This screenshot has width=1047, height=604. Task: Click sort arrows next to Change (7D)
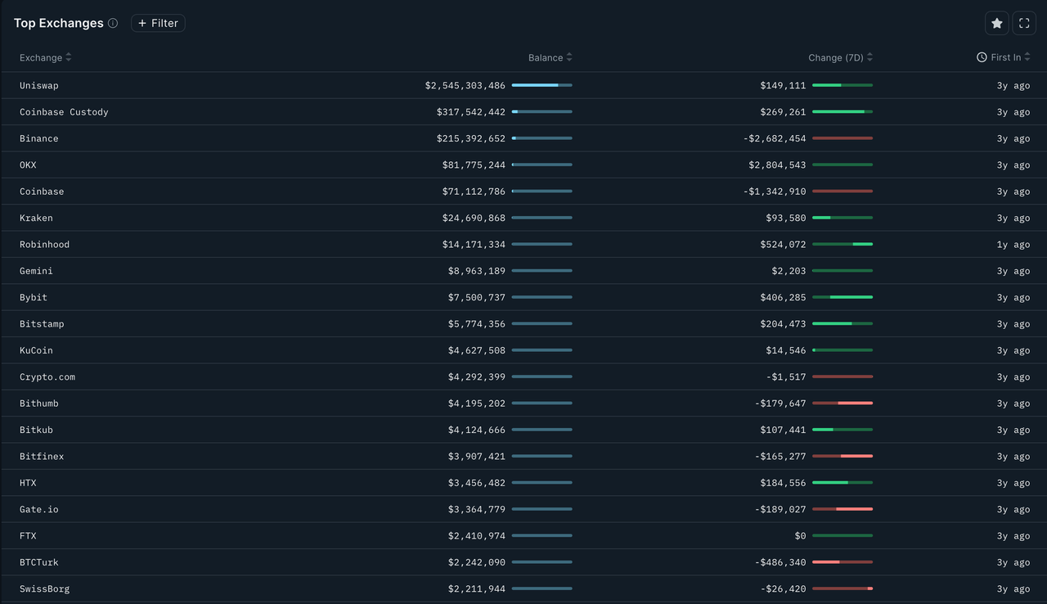(x=870, y=57)
